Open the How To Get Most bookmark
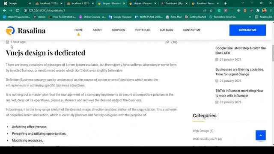This screenshot has height=154, width=274. coord(62,17)
